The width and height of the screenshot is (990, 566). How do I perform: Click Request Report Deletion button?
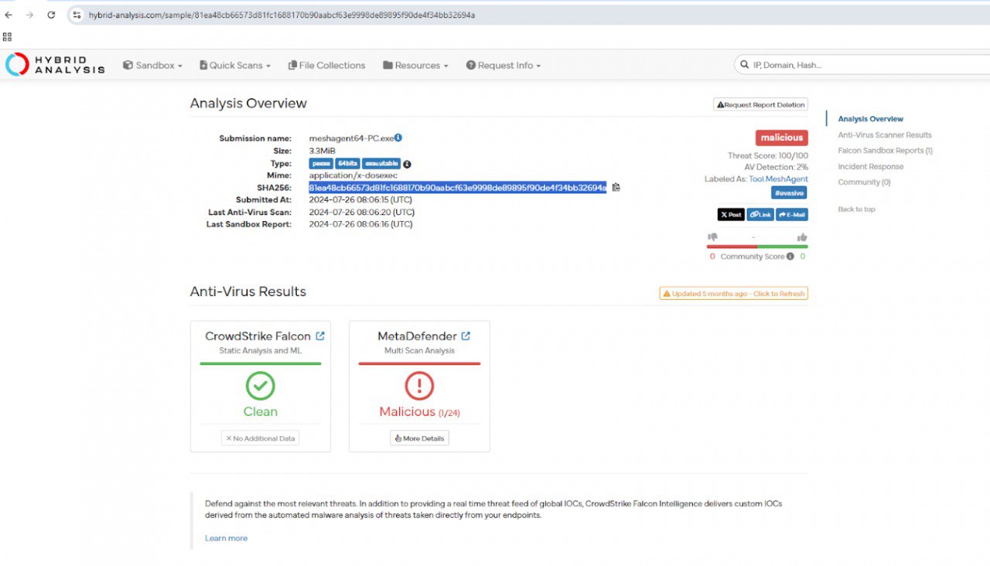pos(760,104)
